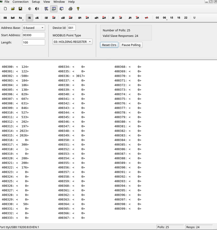217x230 pixels.
Task: Toggle the swapped i64 display format
Action: [87, 18]
